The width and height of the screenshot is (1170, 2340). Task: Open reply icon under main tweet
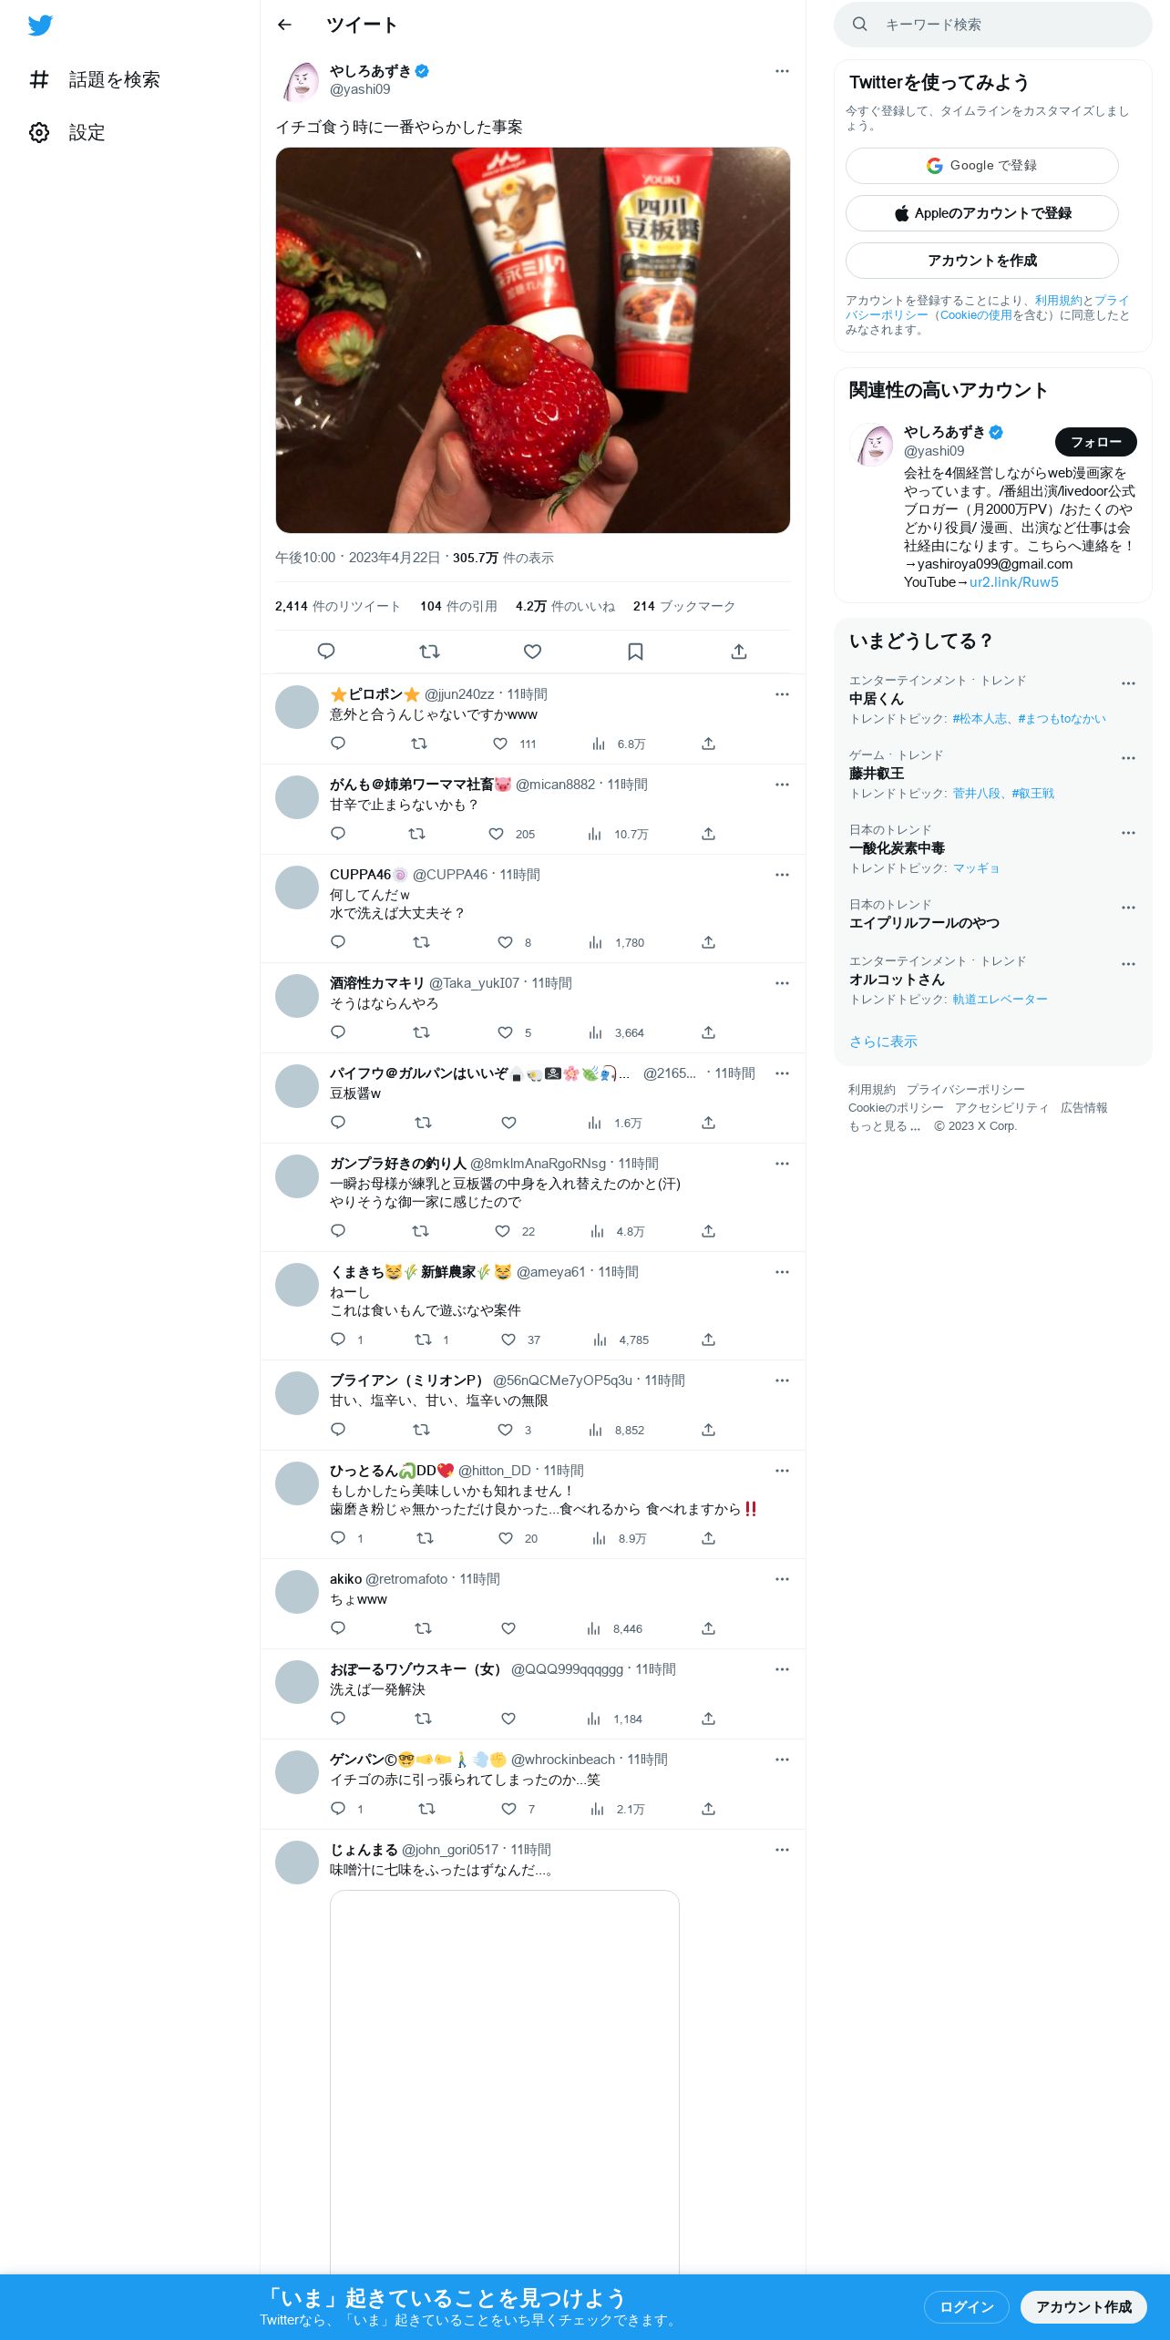(326, 651)
